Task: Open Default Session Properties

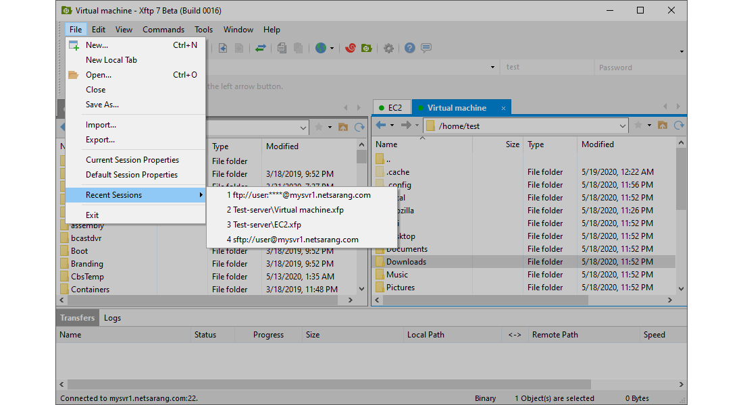Action: (136, 175)
